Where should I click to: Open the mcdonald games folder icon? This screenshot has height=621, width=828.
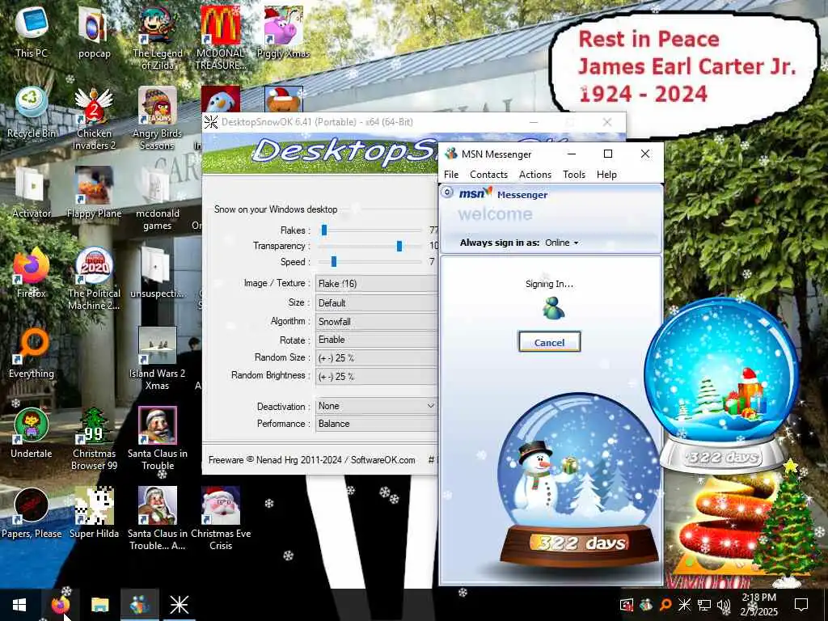click(x=158, y=197)
